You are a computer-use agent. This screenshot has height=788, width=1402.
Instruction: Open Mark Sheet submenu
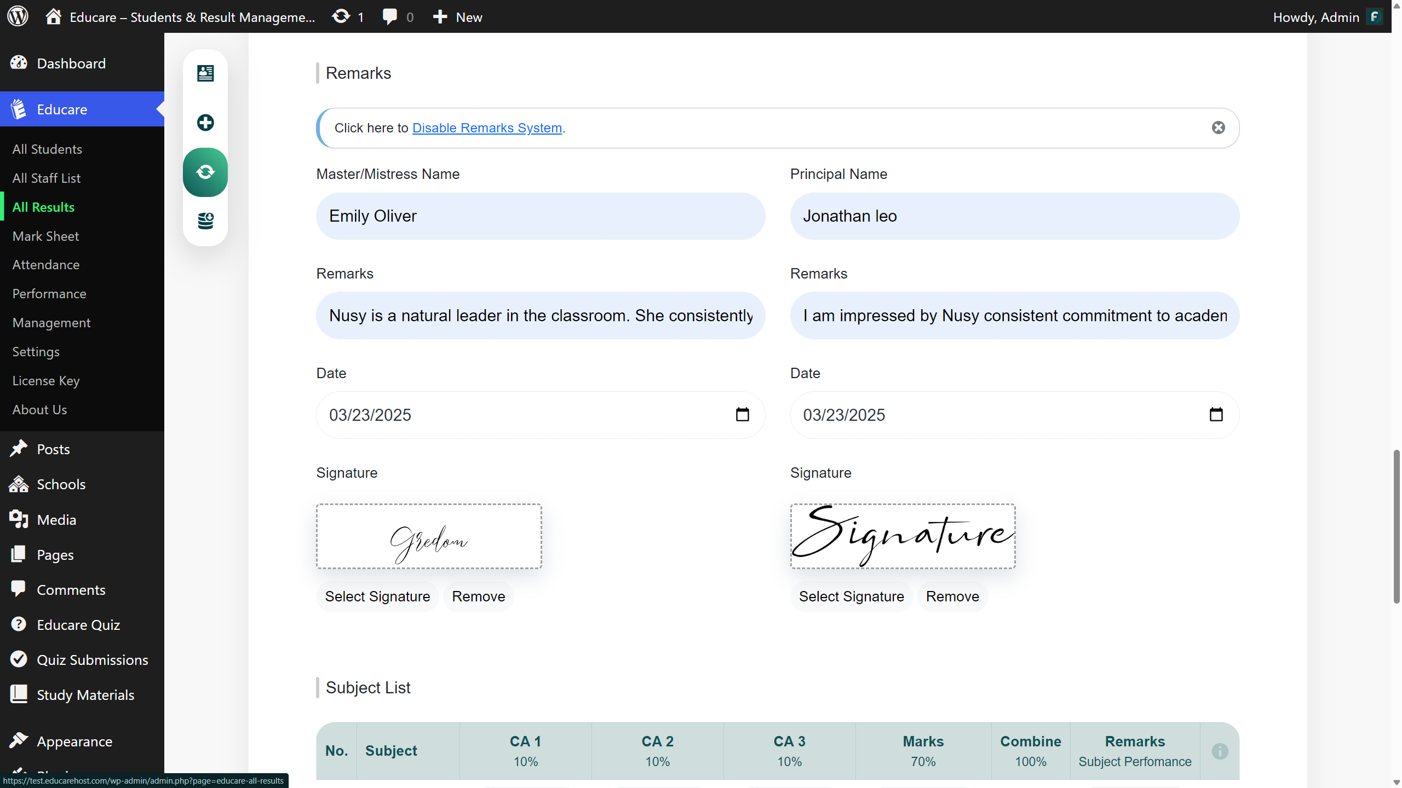click(45, 236)
